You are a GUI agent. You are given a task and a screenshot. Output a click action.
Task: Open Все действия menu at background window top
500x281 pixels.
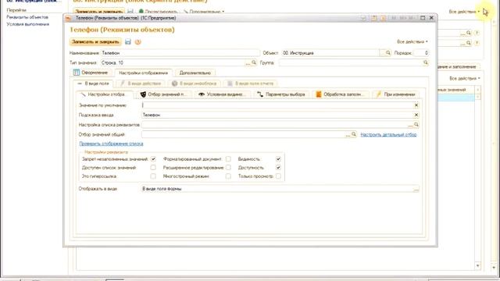(464, 12)
